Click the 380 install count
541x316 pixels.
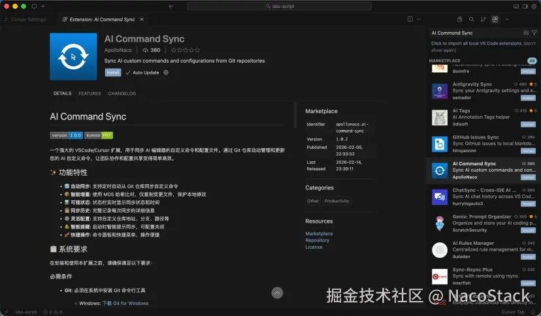(x=152, y=50)
